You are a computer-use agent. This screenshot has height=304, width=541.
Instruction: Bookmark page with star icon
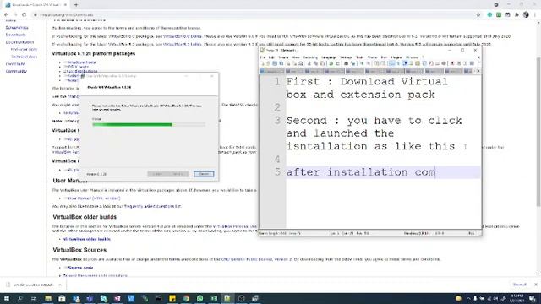(478, 15)
